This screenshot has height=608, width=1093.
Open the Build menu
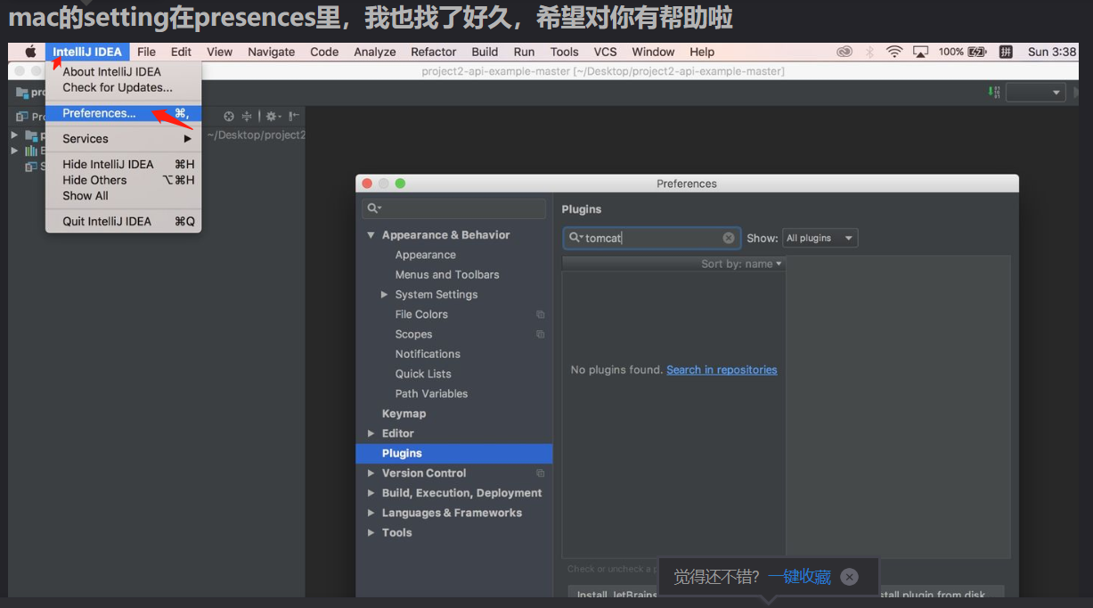point(485,52)
